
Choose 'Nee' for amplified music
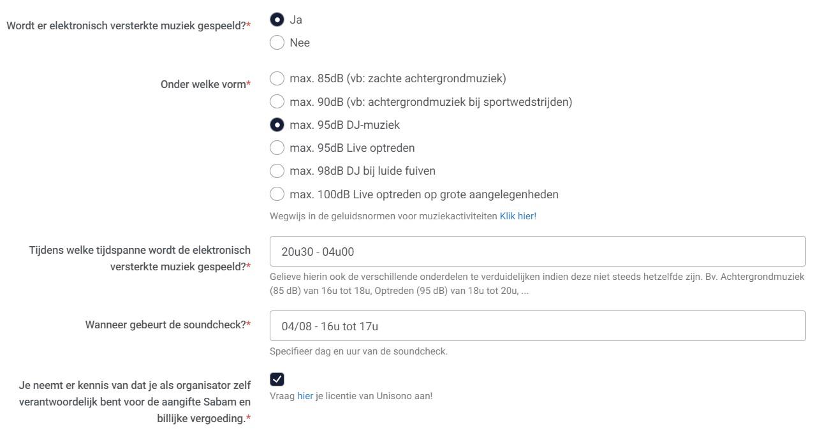pos(277,43)
